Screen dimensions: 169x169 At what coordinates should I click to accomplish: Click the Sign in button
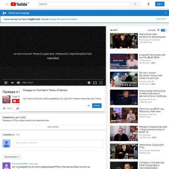click(160, 4)
